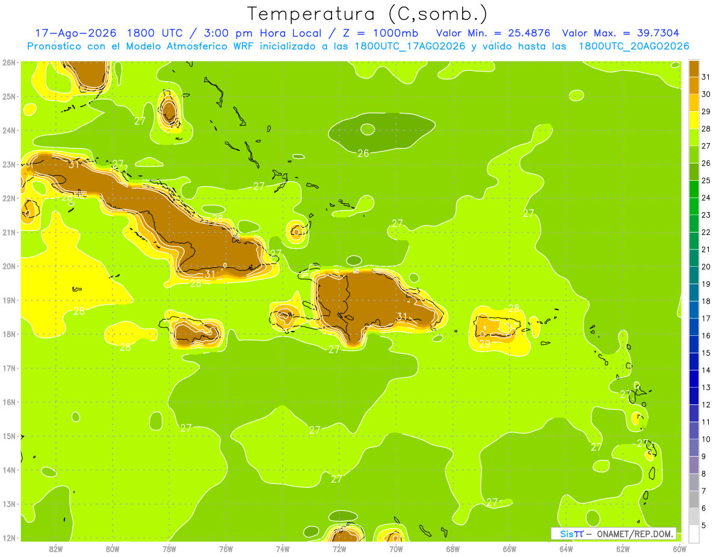Pick the green legend swatch between 26 and 27

coord(694,154)
